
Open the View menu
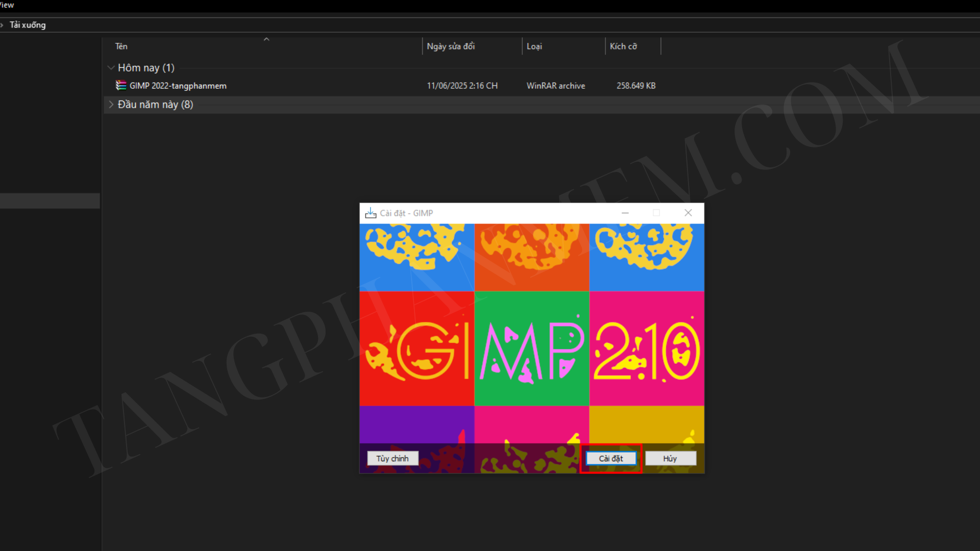click(7, 5)
